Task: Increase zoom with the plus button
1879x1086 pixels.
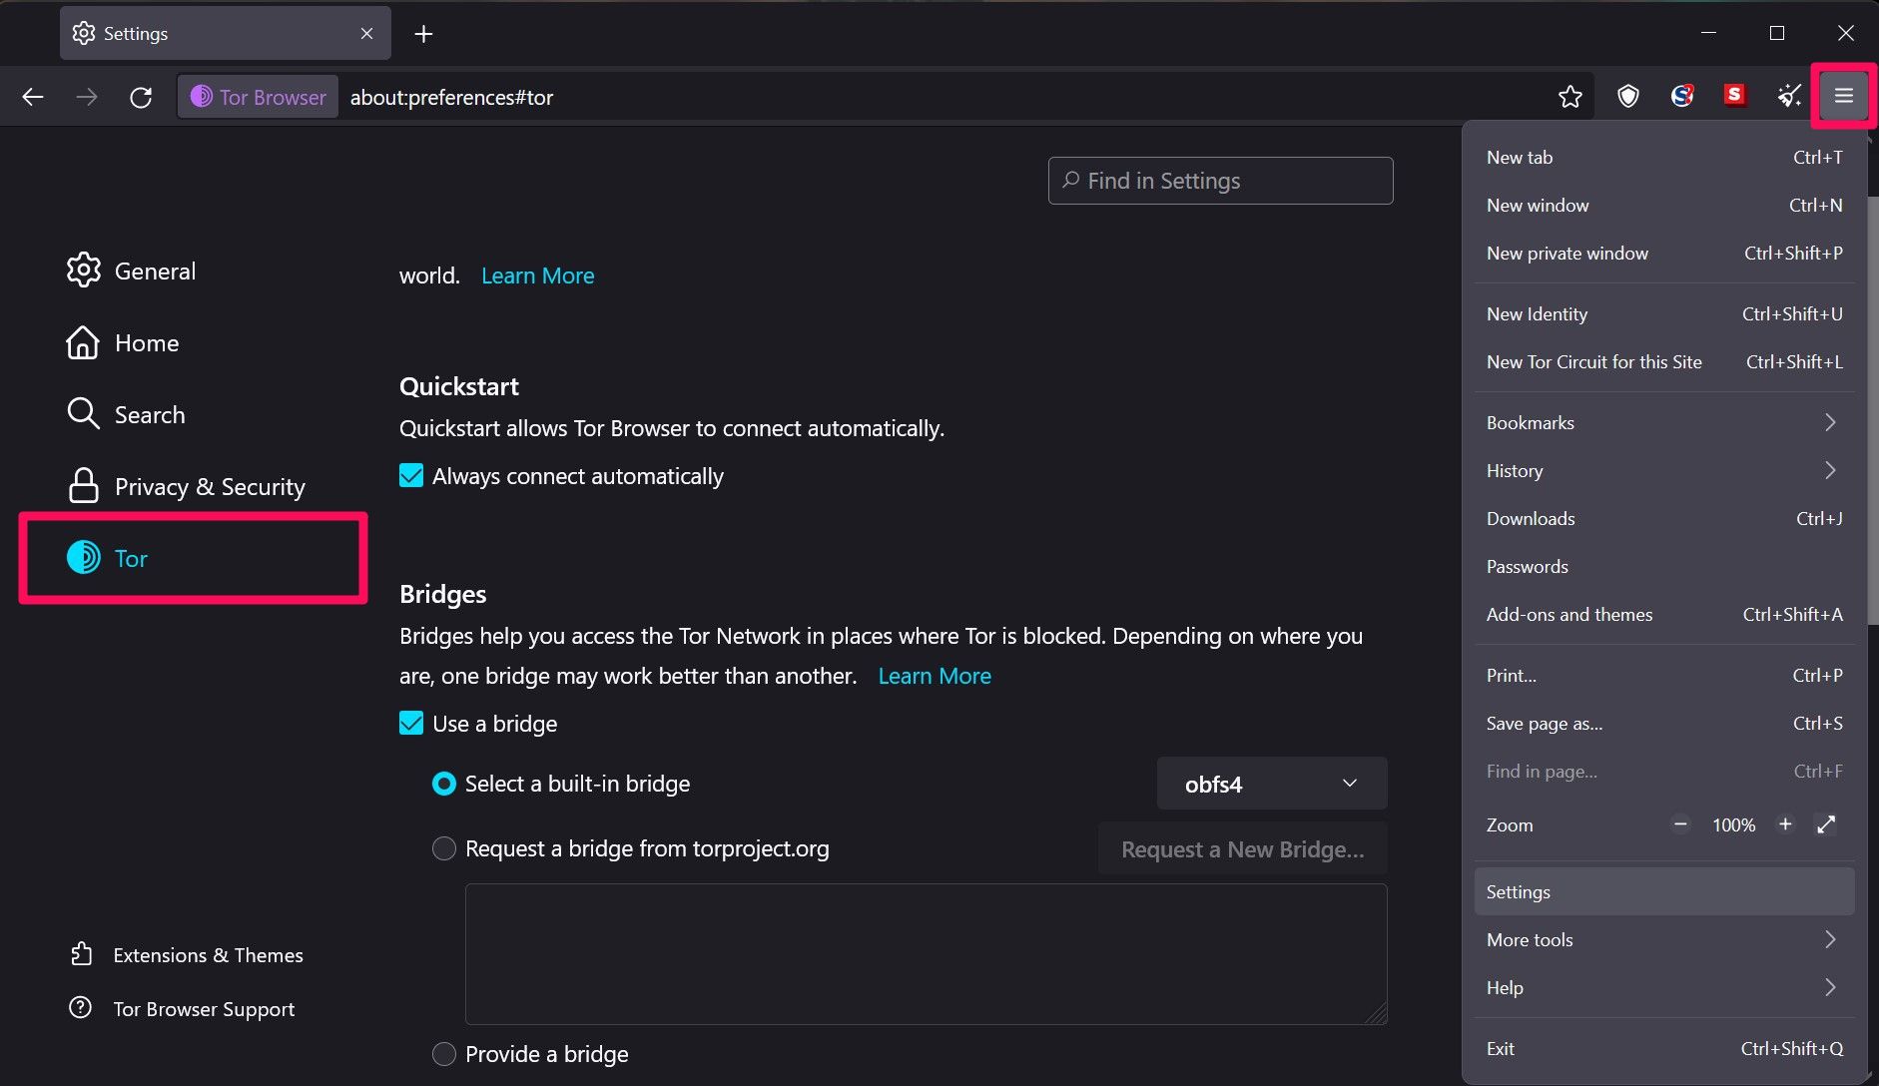Action: point(1785,824)
